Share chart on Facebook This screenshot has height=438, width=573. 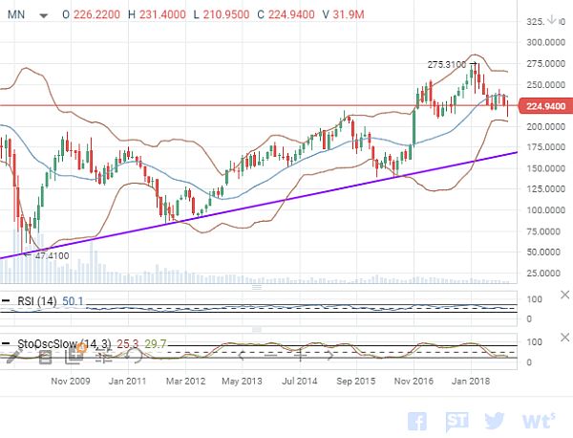(x=417, y=421)
